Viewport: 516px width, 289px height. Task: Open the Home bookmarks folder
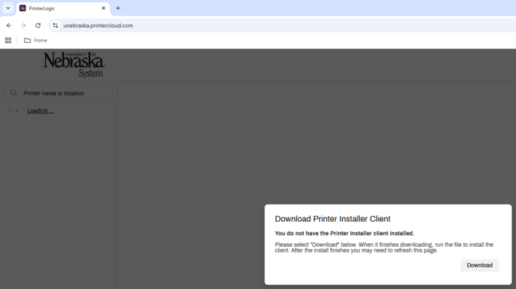[36, 40]
